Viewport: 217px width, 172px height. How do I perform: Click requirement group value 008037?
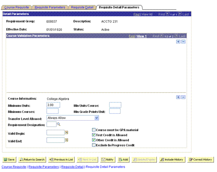click(x=52, y=22)
